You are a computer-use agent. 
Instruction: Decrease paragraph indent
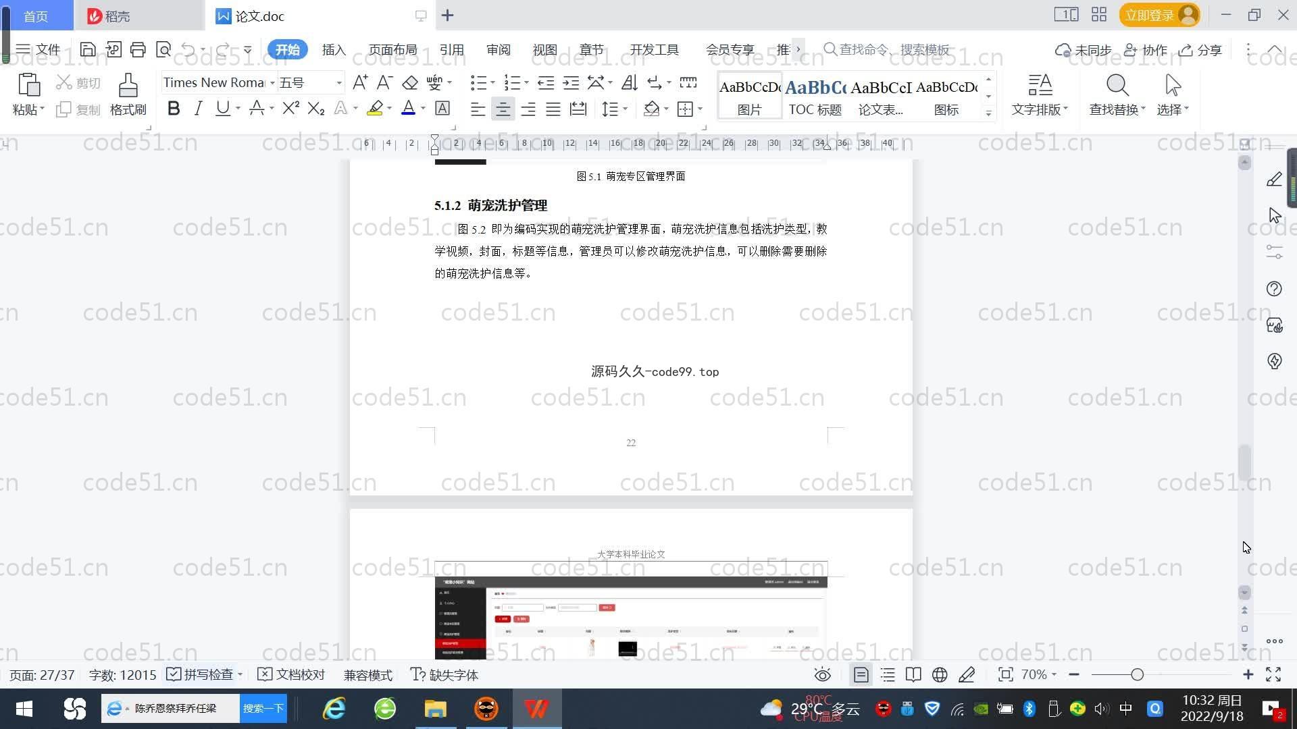pos(546,82)
